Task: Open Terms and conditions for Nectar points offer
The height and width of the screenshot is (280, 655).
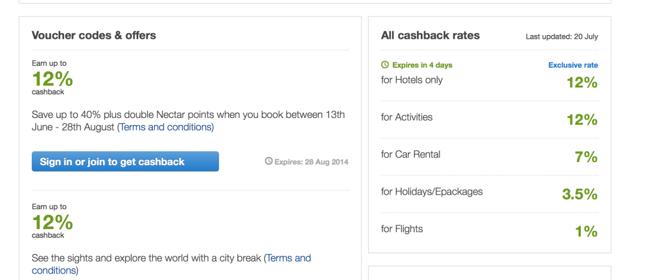Action: coord(166,127)
